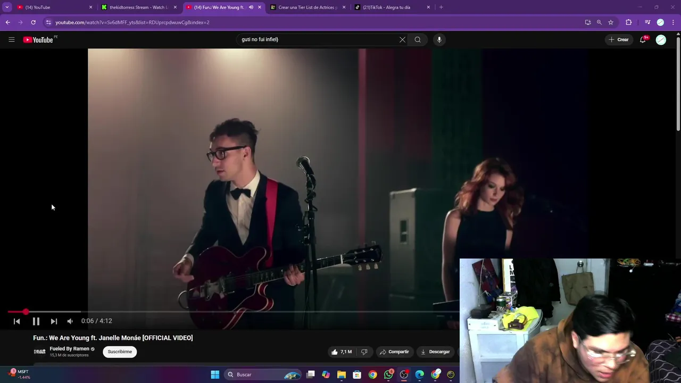Viewport: 681px width, 383px height.
Task: Open the Windows Start menu
Action: [x=215, y=374]
